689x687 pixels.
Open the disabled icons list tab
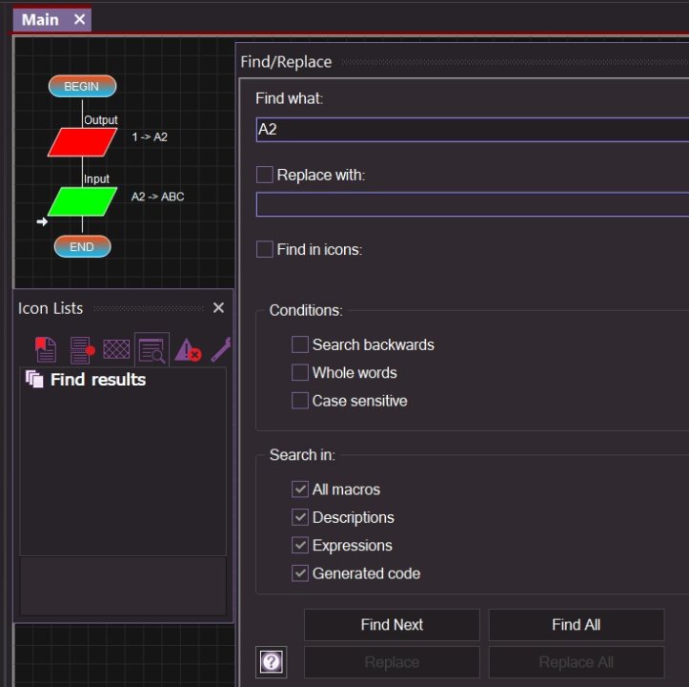[x=116, y=350]
